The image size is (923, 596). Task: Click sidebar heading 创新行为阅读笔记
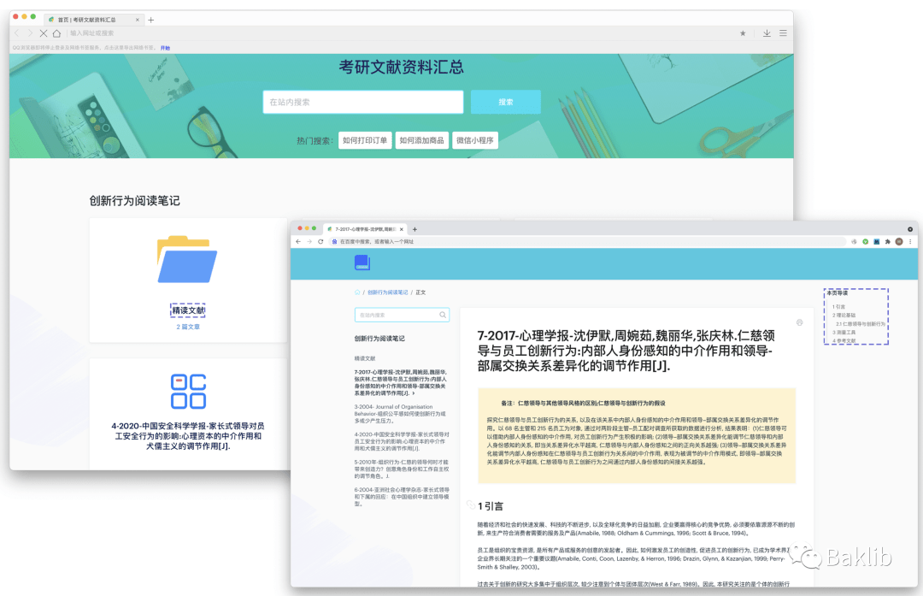pos(379,339)
